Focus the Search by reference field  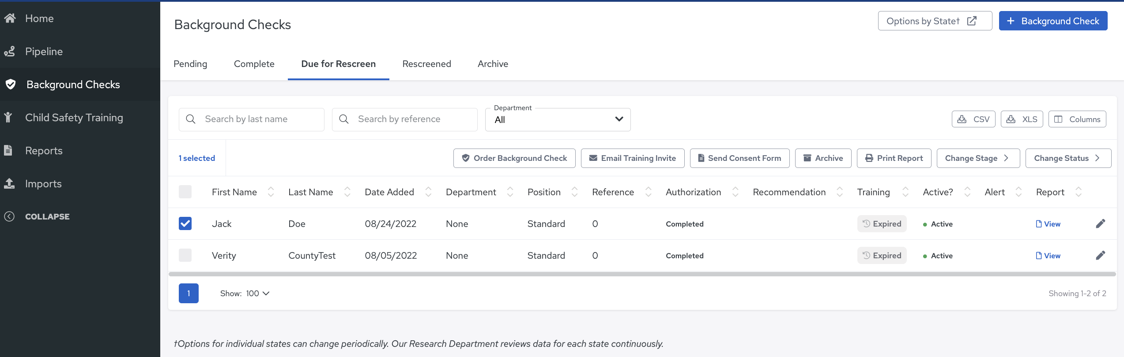[x=405, y=119]
